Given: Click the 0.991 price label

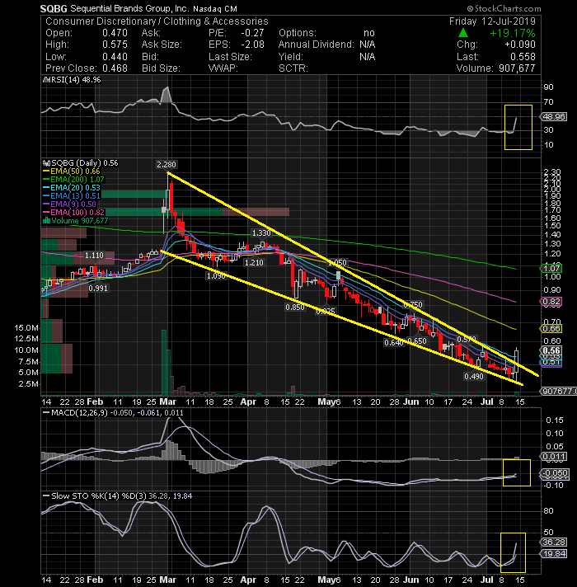Looking at the screenshot, I should point(98,289).
